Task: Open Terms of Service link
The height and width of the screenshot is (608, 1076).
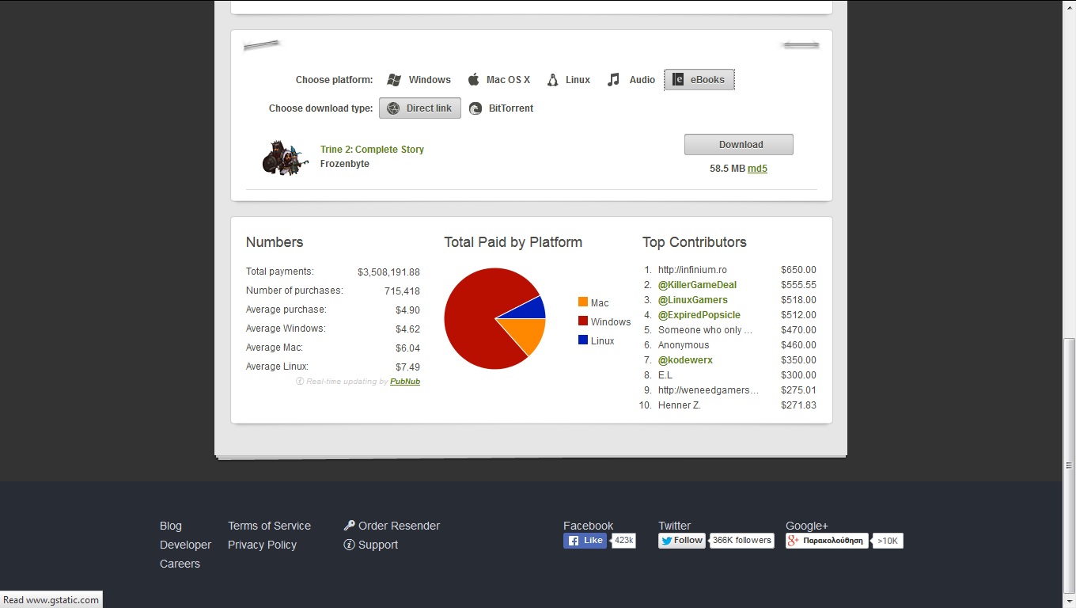Action: [269, 526]
